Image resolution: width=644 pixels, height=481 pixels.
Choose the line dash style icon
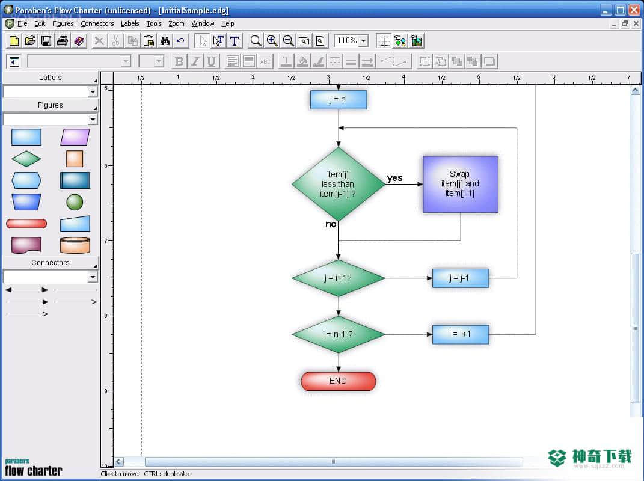point(335,61)
